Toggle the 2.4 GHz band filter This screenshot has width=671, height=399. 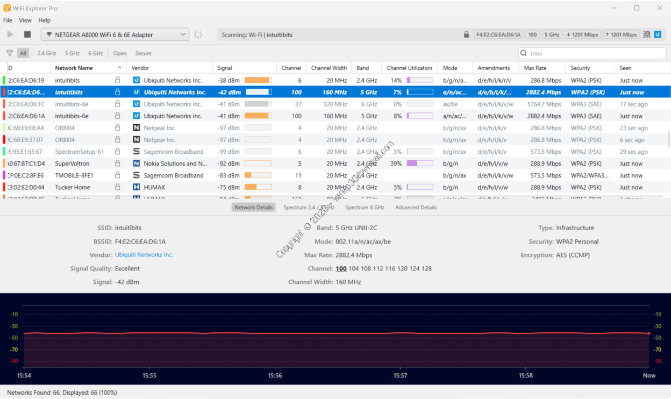coord(47,53)
